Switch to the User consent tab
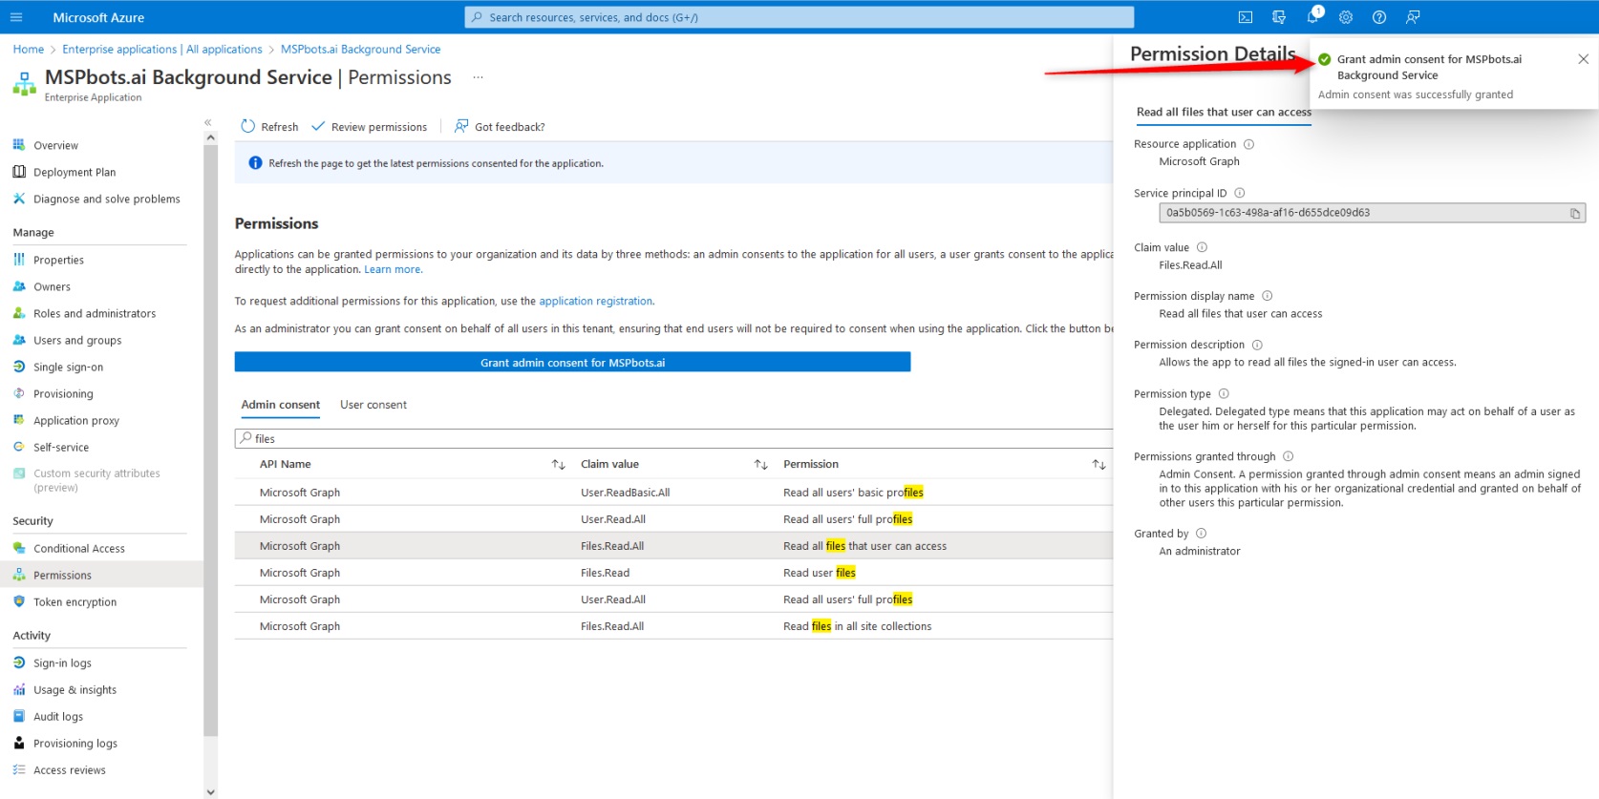The width and height of the screenshot is (1599, 799). 373,405
